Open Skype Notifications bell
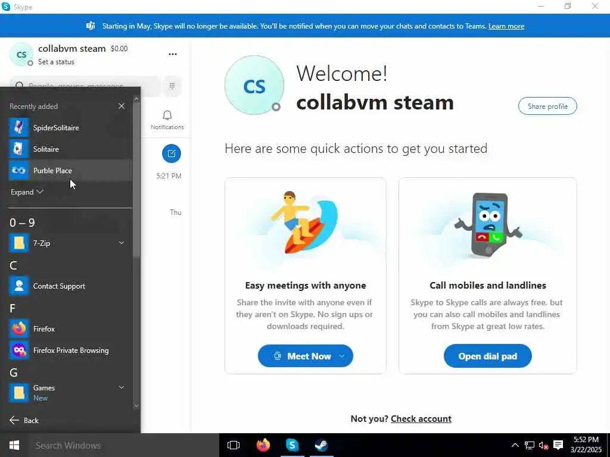 (167, 120)
